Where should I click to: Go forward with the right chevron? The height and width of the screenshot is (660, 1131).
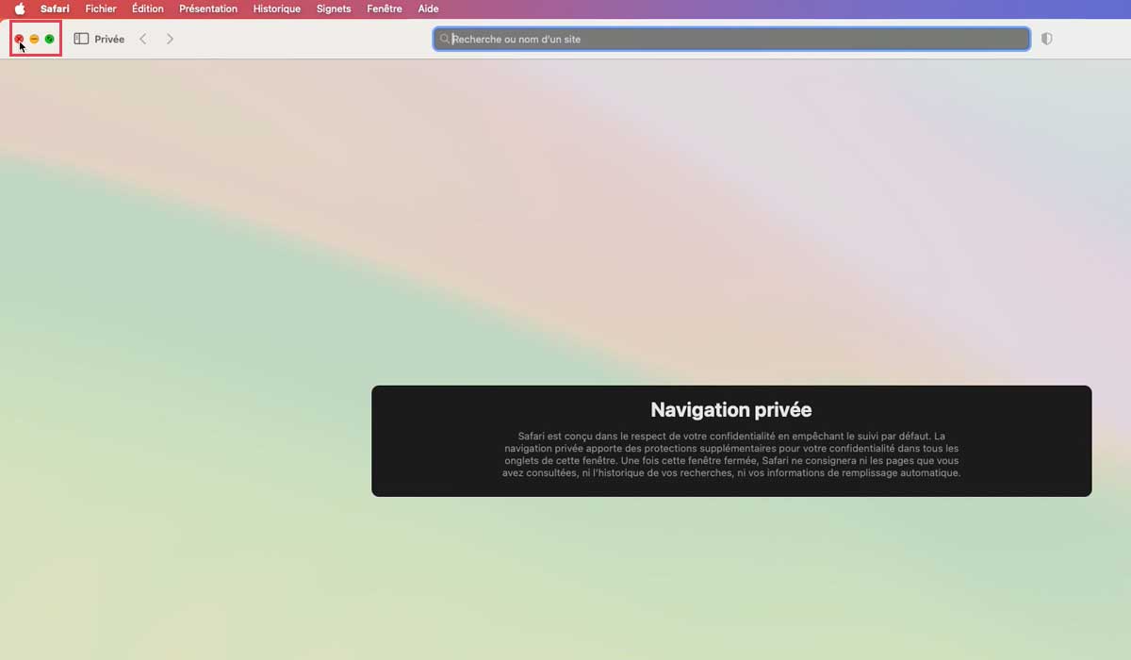click(170, 39)
